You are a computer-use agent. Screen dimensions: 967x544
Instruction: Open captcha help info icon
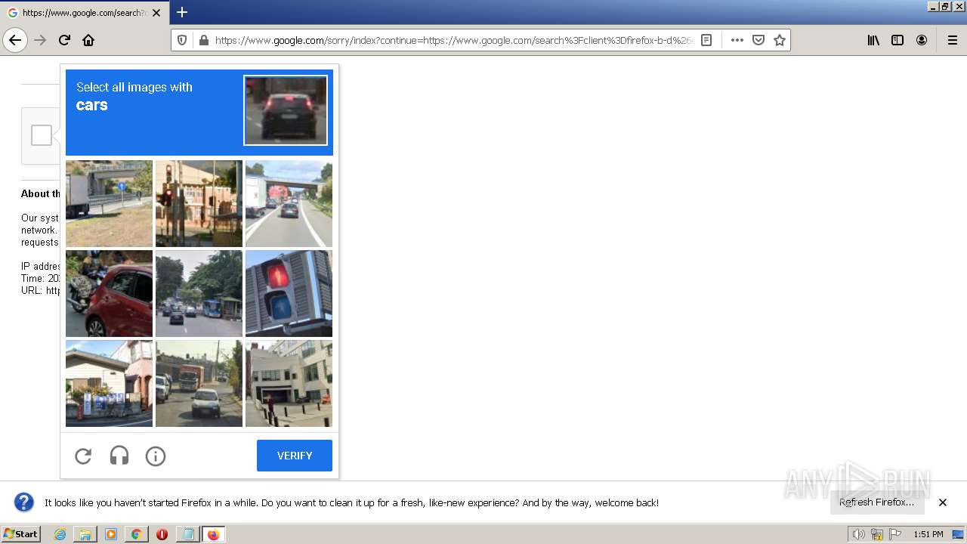click(x=156, y=456)
